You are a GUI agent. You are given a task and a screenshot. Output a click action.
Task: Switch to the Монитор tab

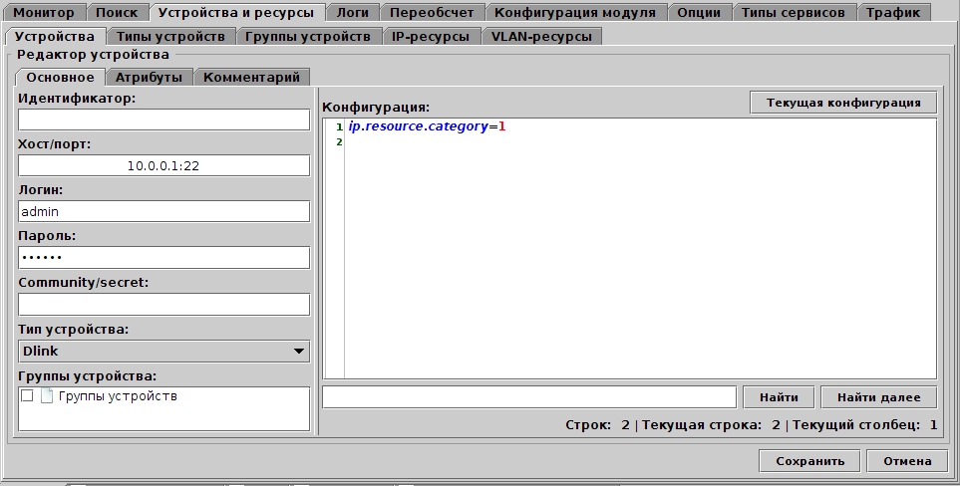(x=43, y=13)
